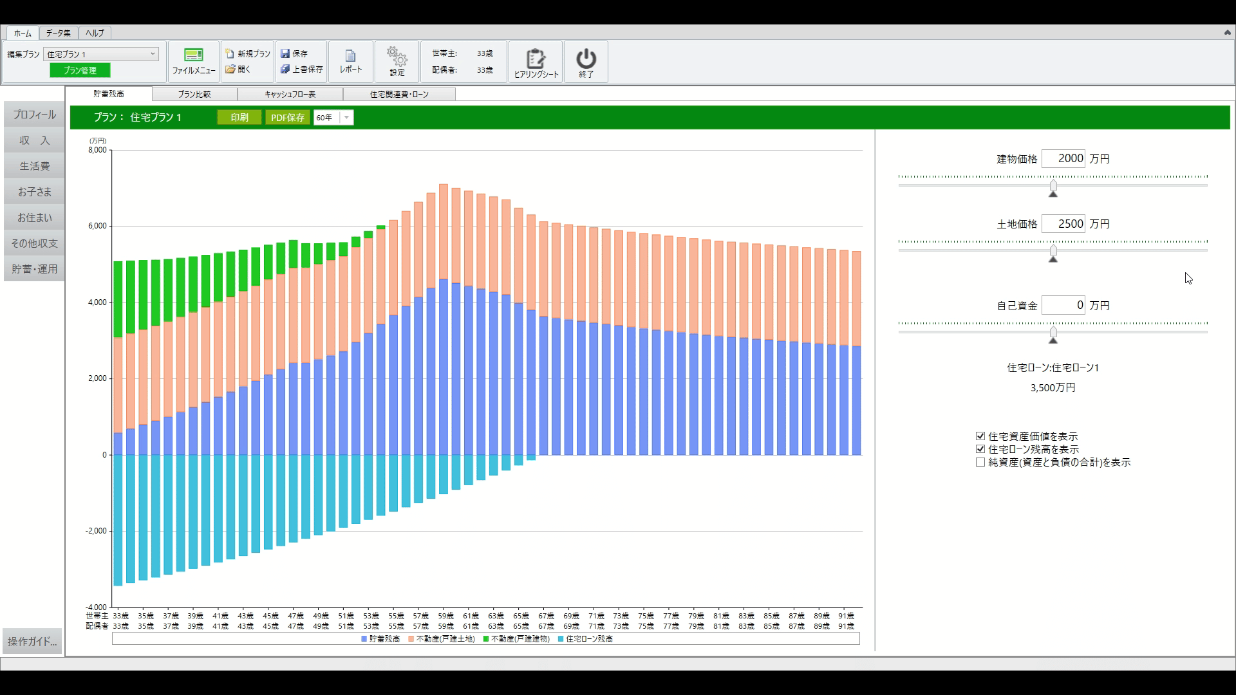Click the 新規プラン document icon
The width and height of the screenshot is (1236, 695).
pos(230,53)
